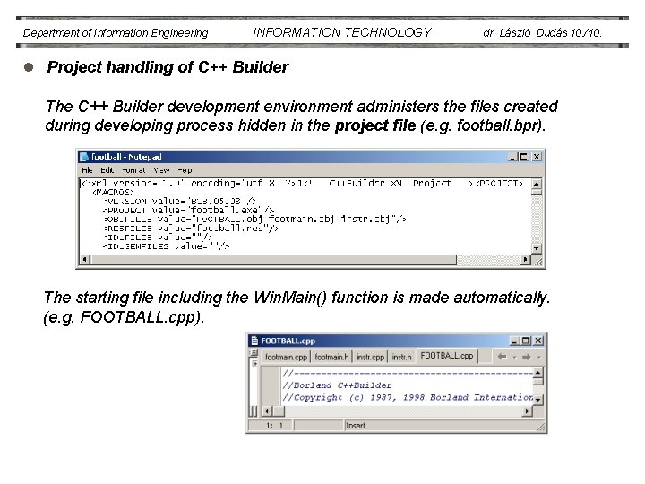
Task: Close the FOOTBALL.cpp editor window
Action: coord(538,341)
